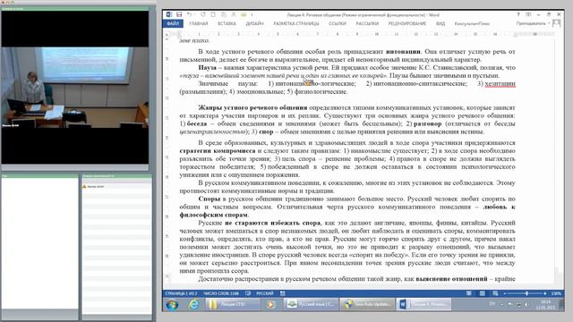Image resolution: width=573 pixels, height=322 pixels.
Task: Switch to Read Mode view icon
Action: (x=469, y=293)
